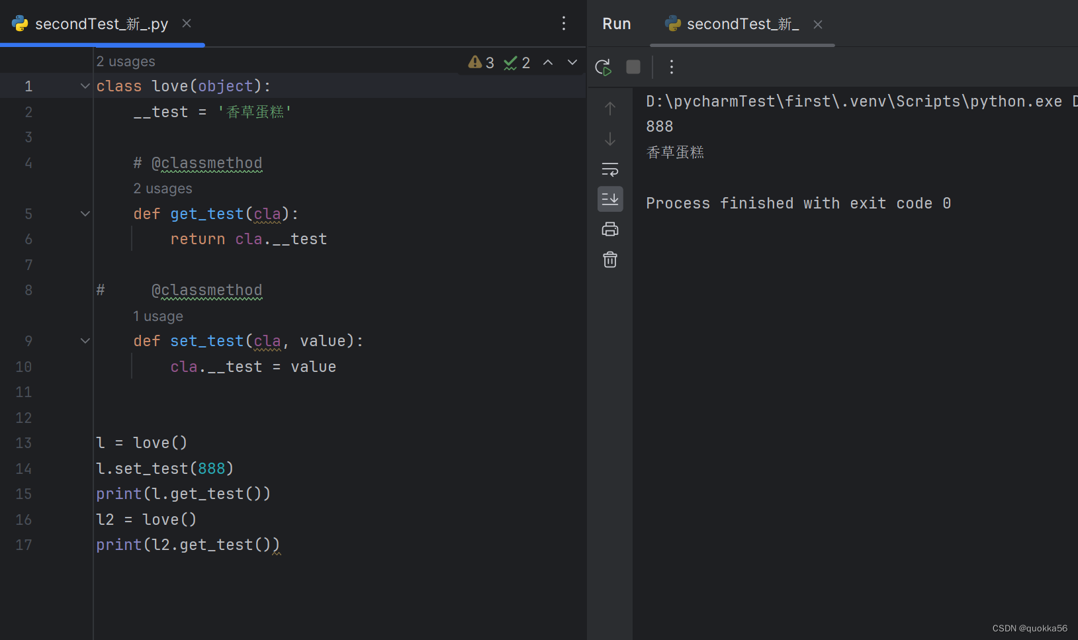Click the commented @classmethod on line 4
The height and width of the screenshot is (640, 1078).
tap(198, 163)
